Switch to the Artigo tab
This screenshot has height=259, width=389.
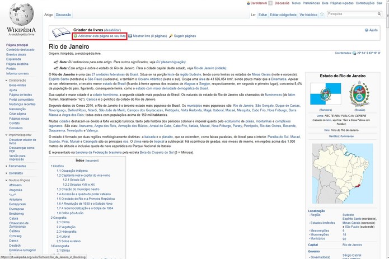(48, 15)
